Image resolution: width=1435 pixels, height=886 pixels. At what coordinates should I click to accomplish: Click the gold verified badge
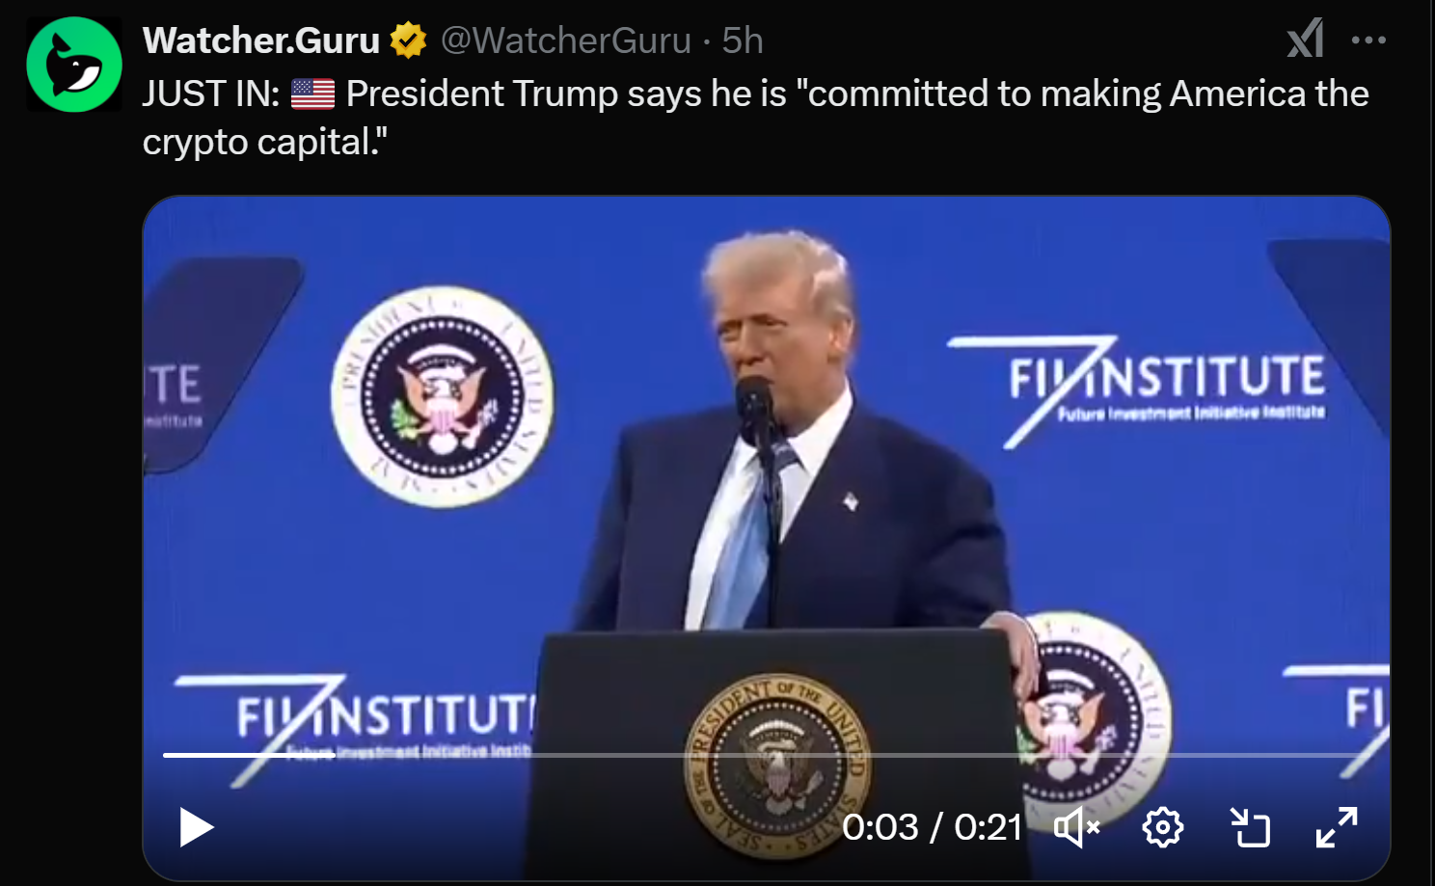click(408, 40)
